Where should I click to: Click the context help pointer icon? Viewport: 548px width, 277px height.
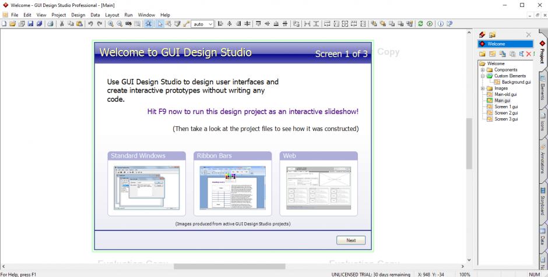point(449,24)
